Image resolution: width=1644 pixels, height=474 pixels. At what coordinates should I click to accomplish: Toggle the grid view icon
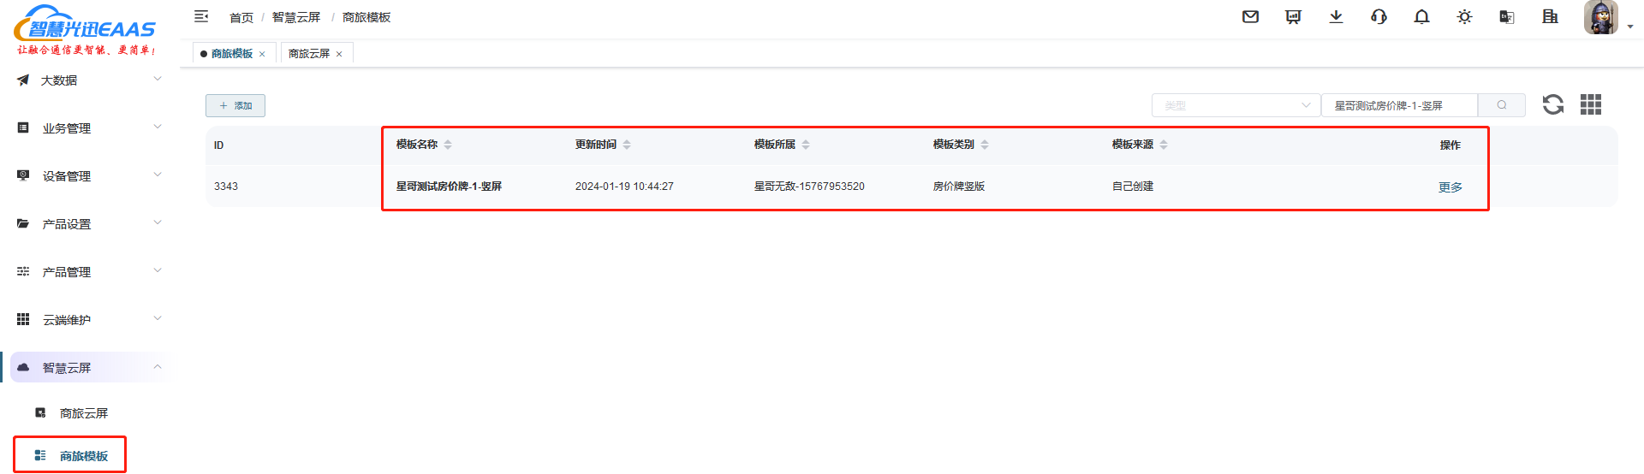(x=1590, y=104)
